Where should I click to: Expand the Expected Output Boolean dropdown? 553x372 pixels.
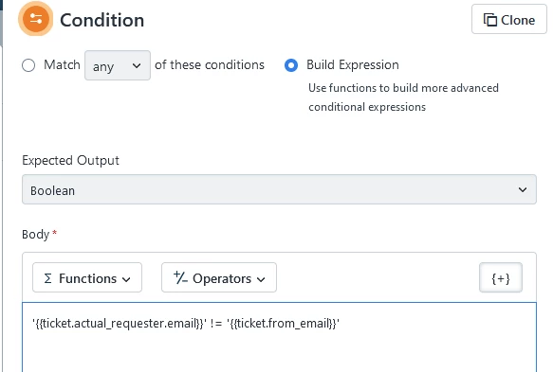tap(279, 189)
